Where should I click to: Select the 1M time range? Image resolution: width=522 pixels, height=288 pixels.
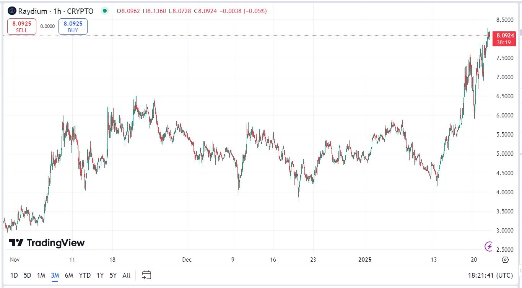point(41,275)
